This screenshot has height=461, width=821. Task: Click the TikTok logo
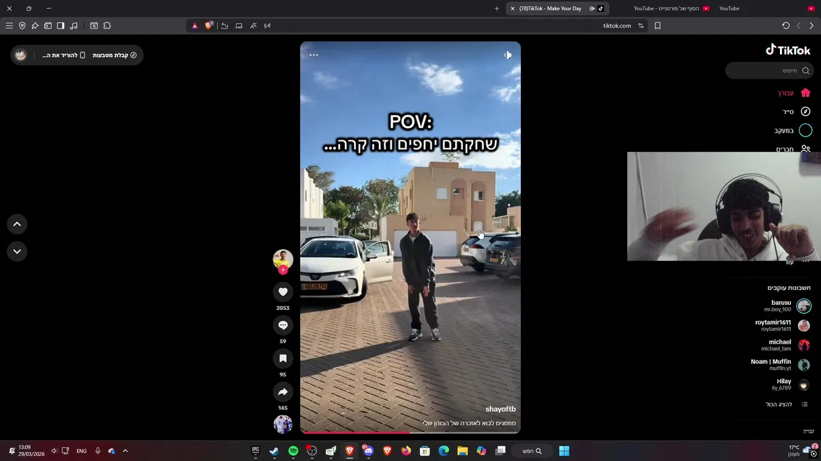[x=788, y=50]
